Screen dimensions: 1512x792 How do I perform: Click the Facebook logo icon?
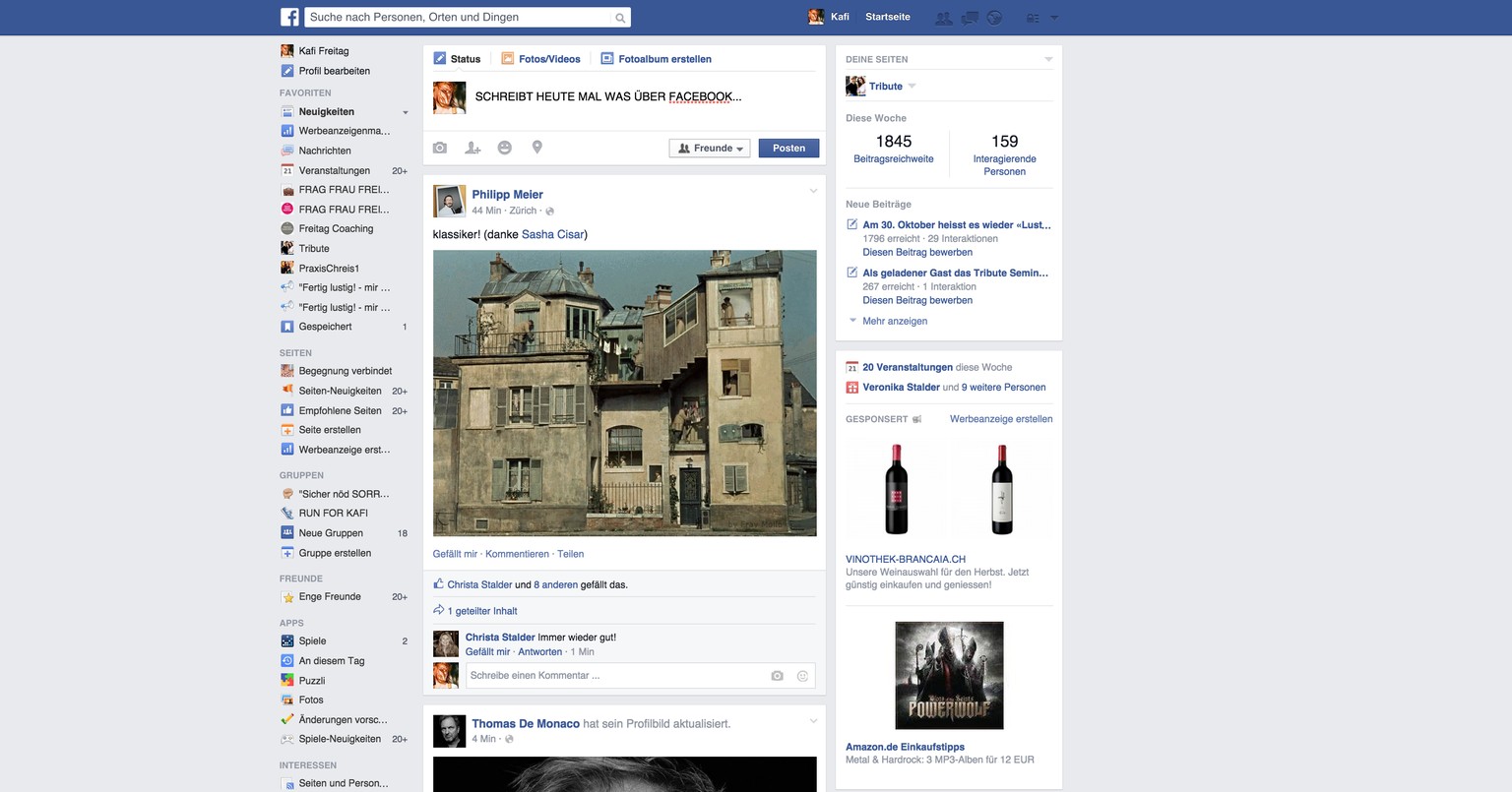[x=289, y=18]
